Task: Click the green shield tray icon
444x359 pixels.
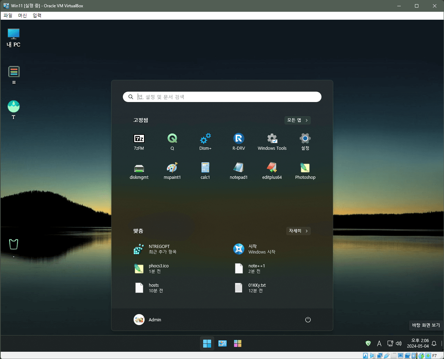Action: [x=368, y=343]
